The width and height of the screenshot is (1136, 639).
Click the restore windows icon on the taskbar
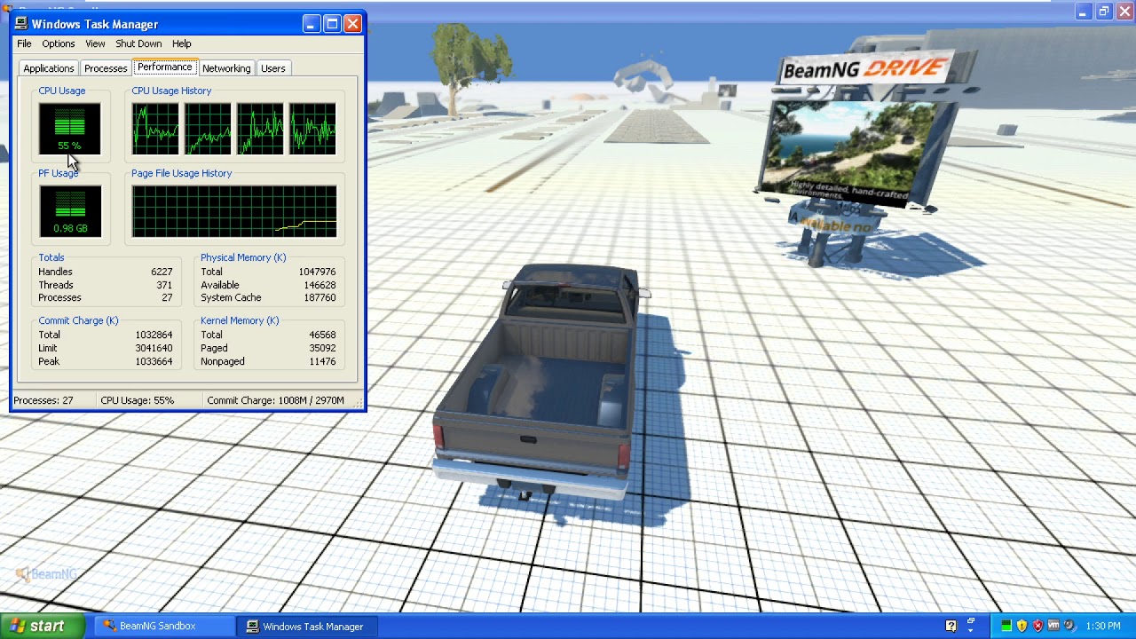point(971,621)
